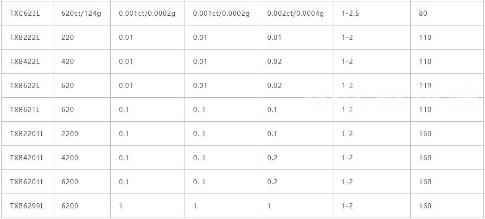Click the TXB422L model cell
Viewport: 485px width, 219px height.
pos(25,62)
